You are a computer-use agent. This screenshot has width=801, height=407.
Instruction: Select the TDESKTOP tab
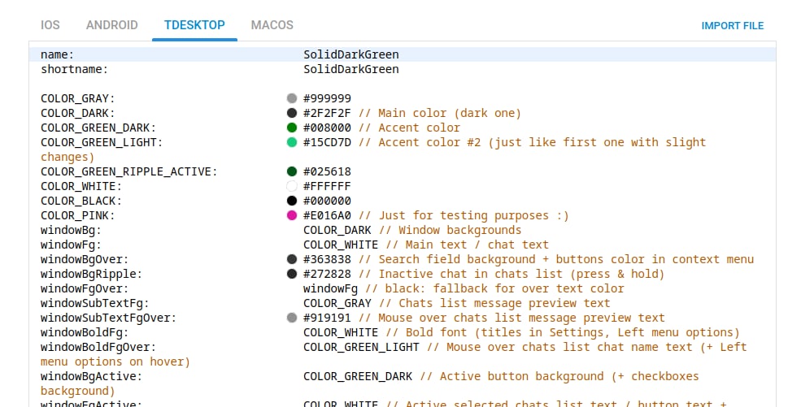194,25
